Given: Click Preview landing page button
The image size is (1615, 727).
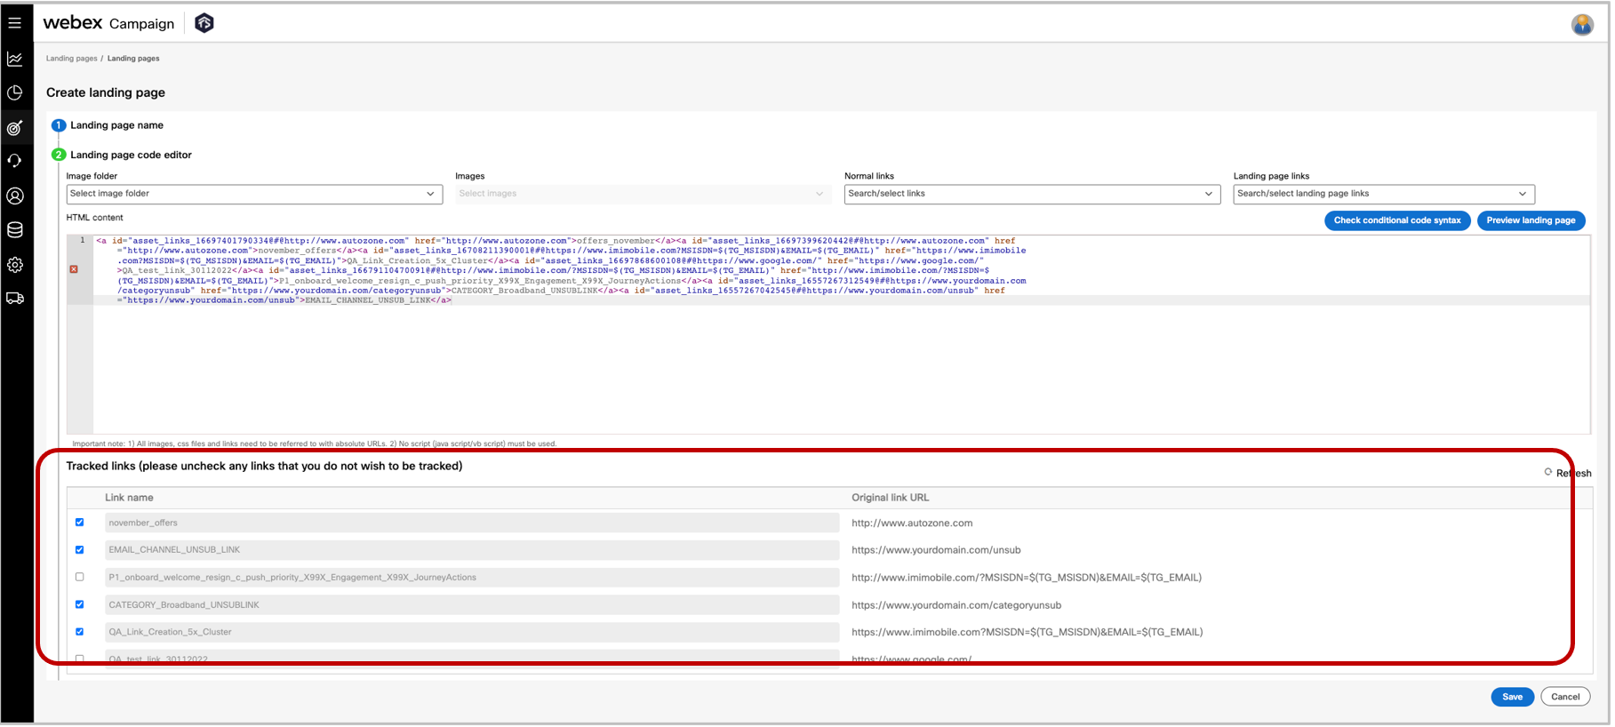Looking at the screenshot, I should coord(1531,220).
